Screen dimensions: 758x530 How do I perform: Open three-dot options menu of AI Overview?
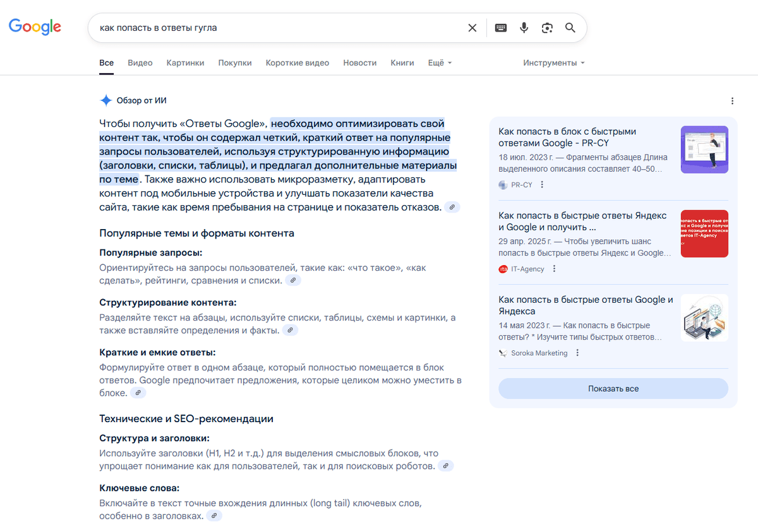(732, 100)
